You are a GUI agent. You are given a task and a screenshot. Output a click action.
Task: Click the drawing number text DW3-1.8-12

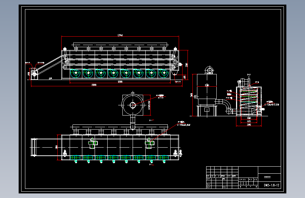pos(271,185)
